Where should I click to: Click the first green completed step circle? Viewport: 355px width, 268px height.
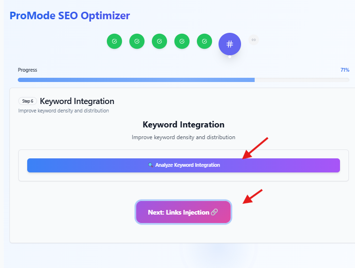114,41
